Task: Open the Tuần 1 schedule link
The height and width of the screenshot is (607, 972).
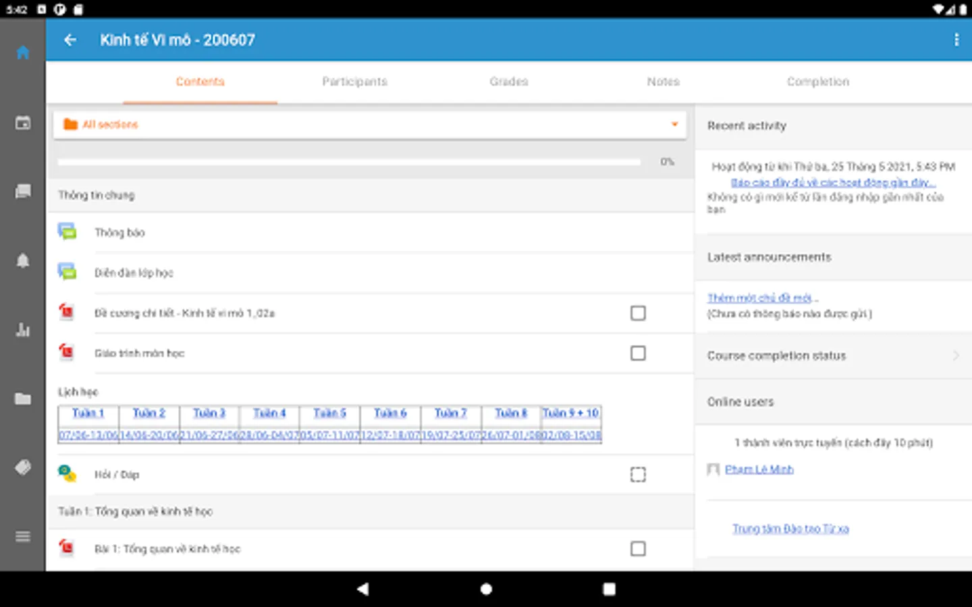Action: point(88,413)
